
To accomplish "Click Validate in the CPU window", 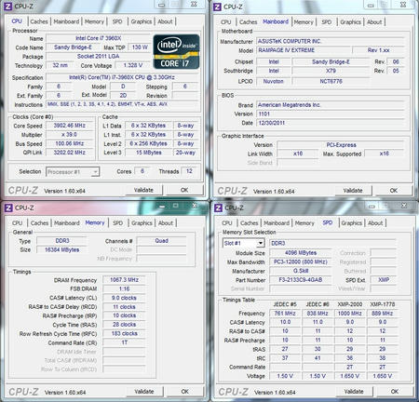I will tap(143, 190).
